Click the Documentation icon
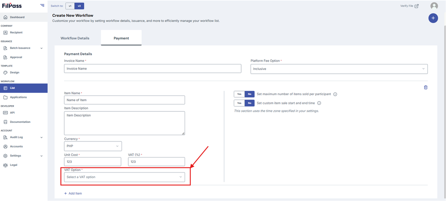This screenshot has height=201, width=446. point(5,122)
